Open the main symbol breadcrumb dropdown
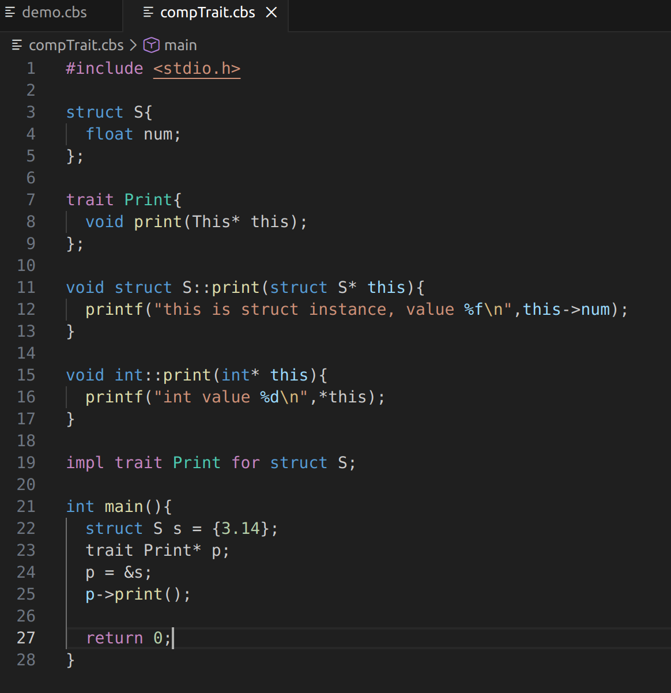 click(x=180, y=45)
